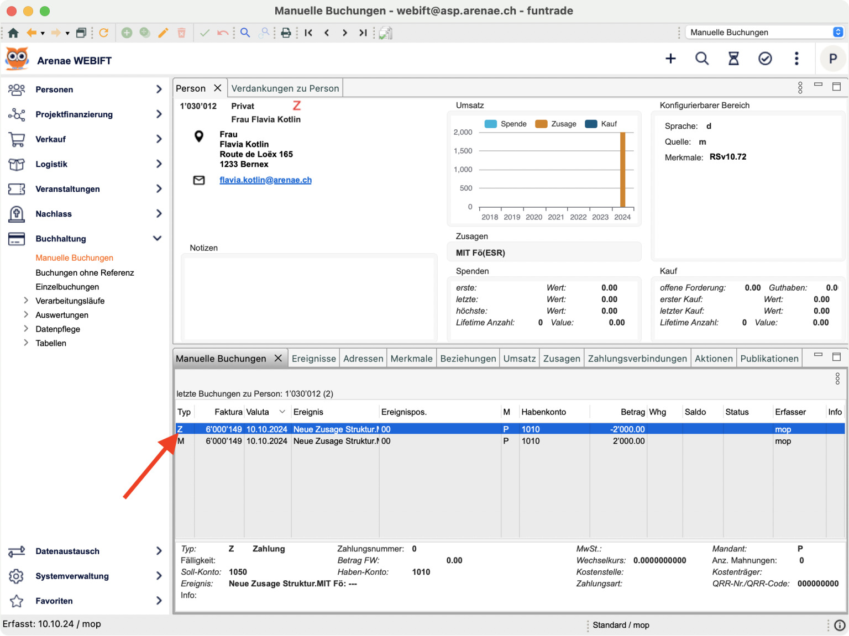Click the printer icon in the toolbar
849x636 pixels.
click(x=286, y=33)
